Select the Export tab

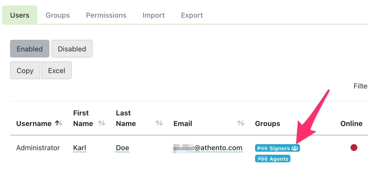(192, 15)
